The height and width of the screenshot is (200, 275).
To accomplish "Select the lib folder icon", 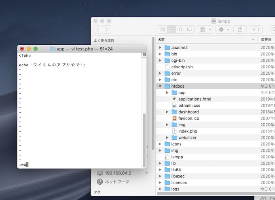I will pos(167,163).
